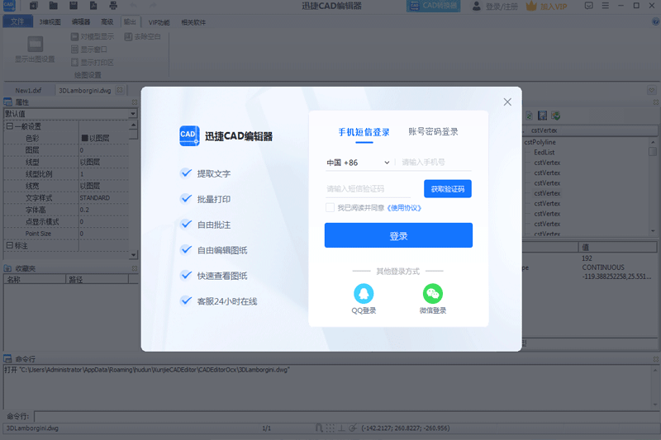Click the properties panel scroll-down arrow
Image resolution: width=661 pixels, height=440 pixels.
tap(133, 254)
